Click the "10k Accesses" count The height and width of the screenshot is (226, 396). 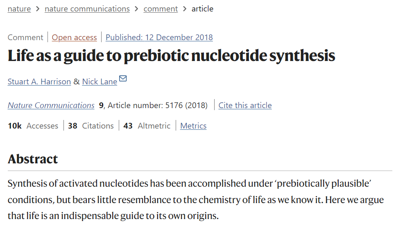(x=33, y=126)
